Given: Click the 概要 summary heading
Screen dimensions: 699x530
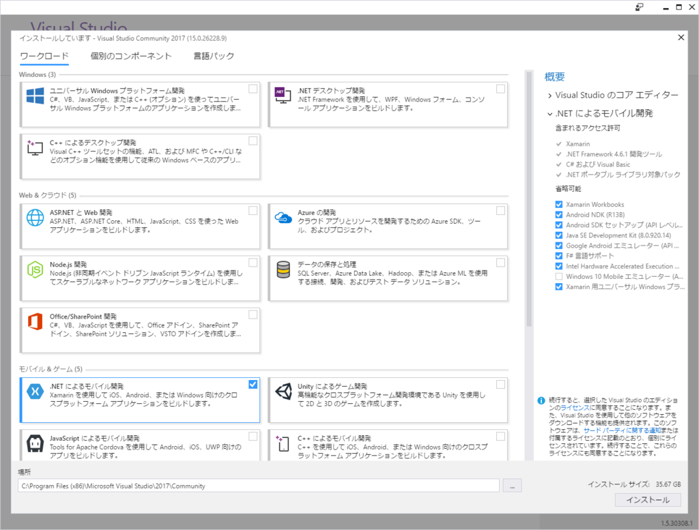Looking at the screenshot, I should [554, 77].
